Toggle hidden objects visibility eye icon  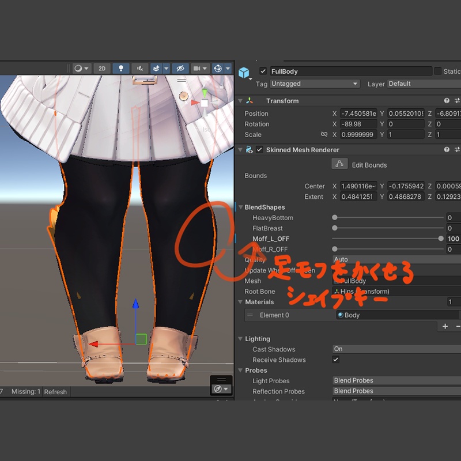tap(180, 69)
